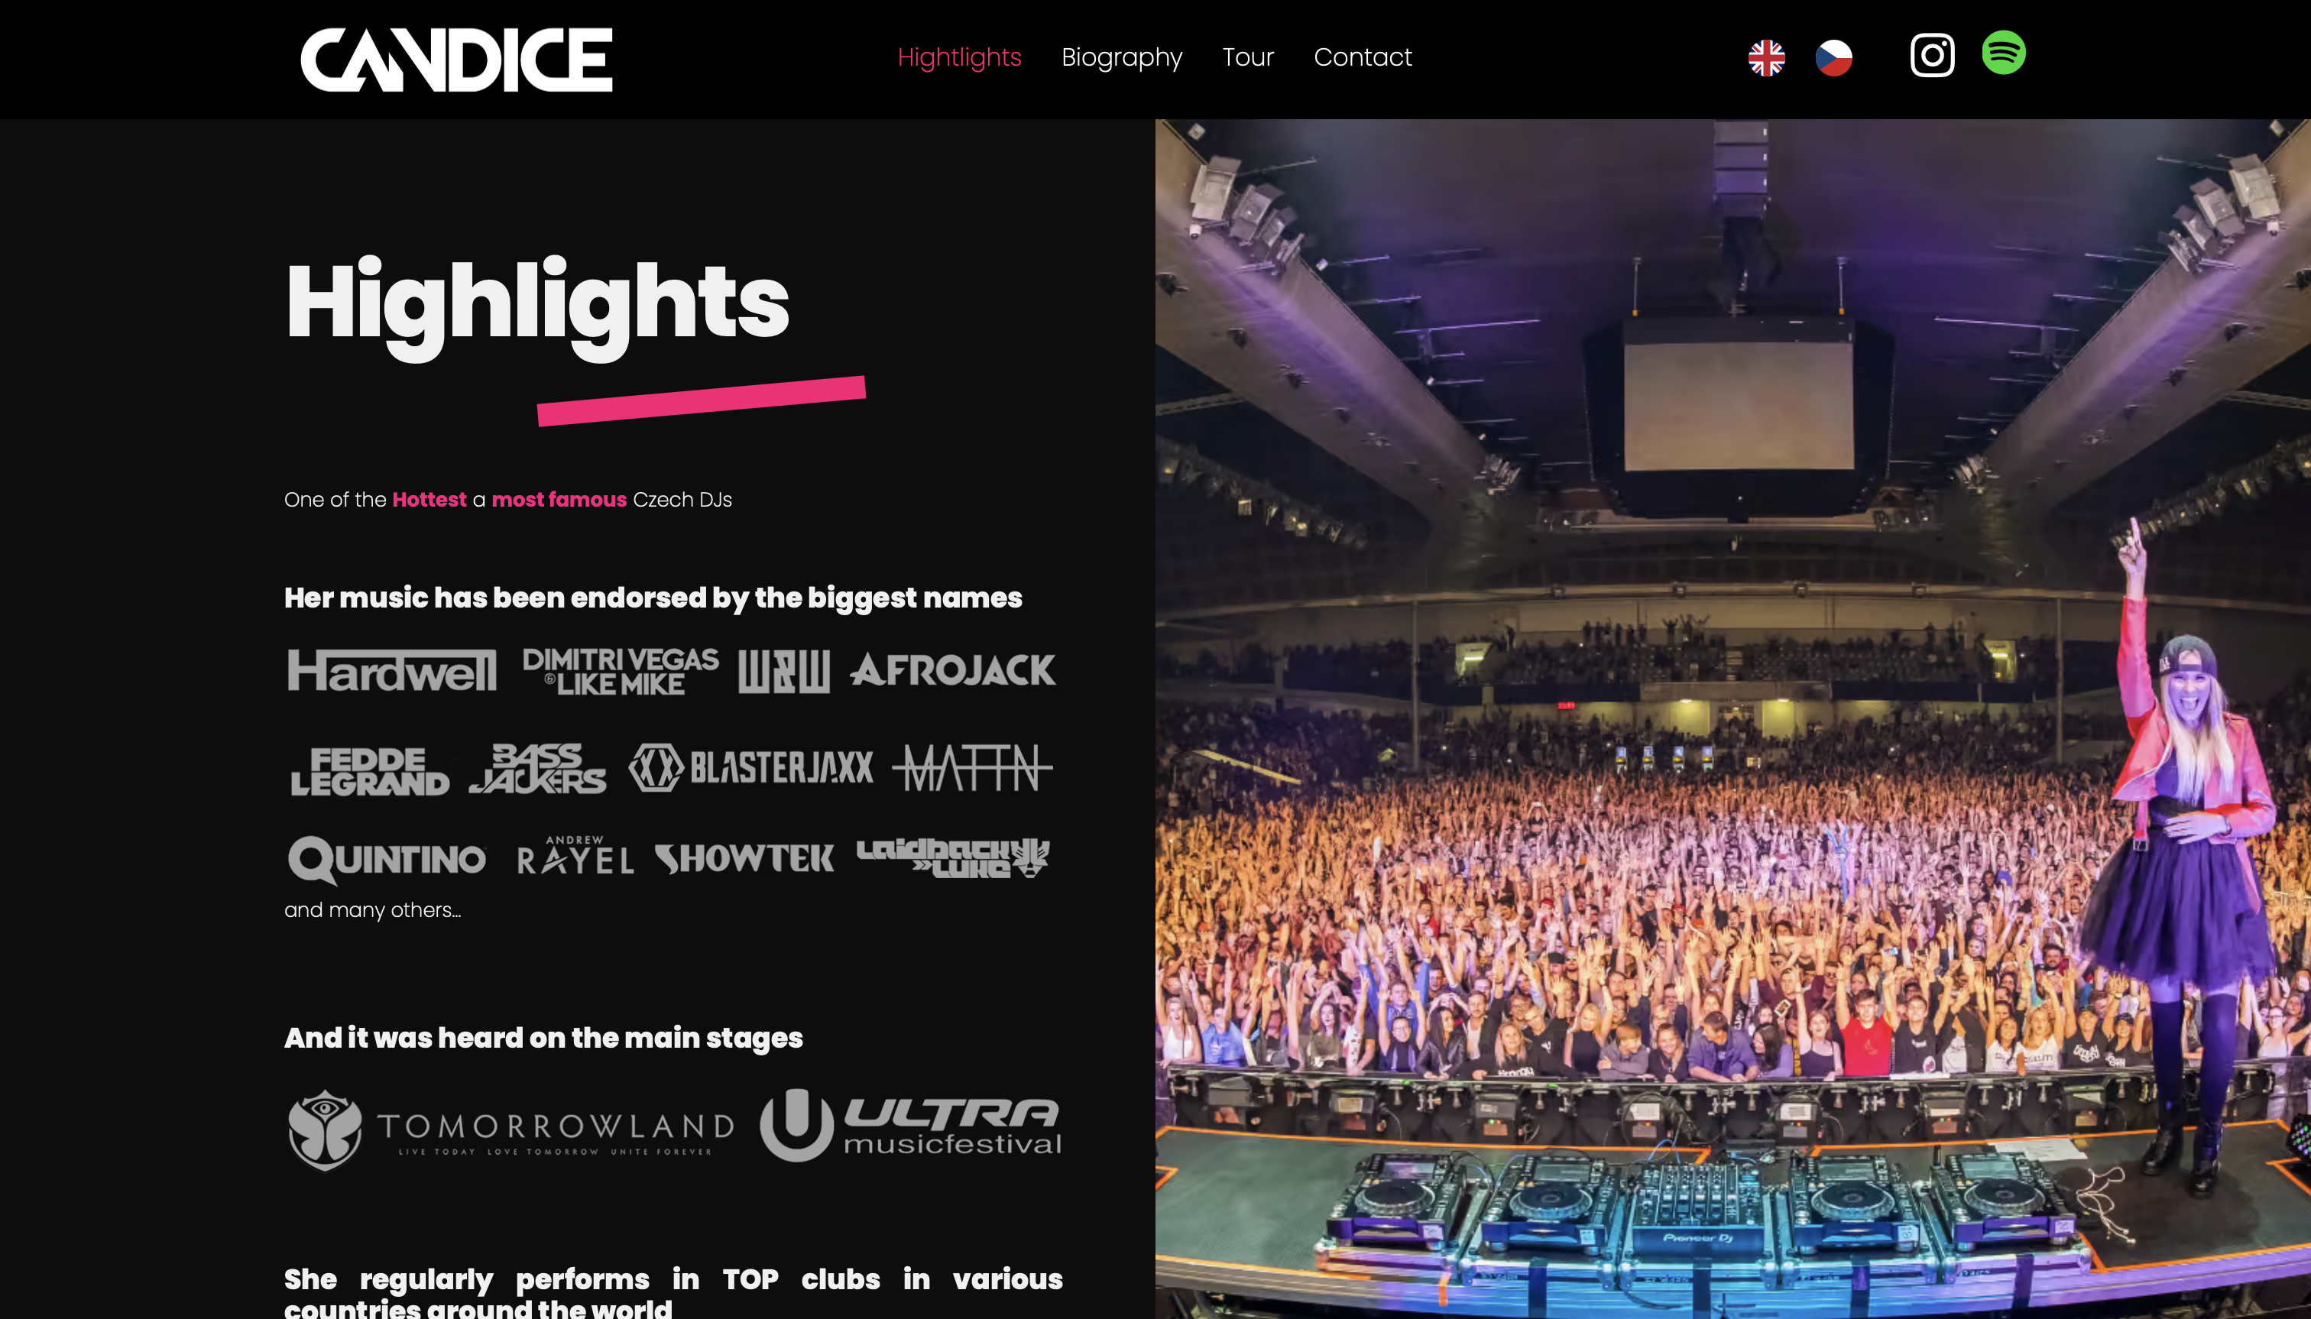Click the Fedde Le Grand logo
2311x1319 pixels.
click(370, 771)
